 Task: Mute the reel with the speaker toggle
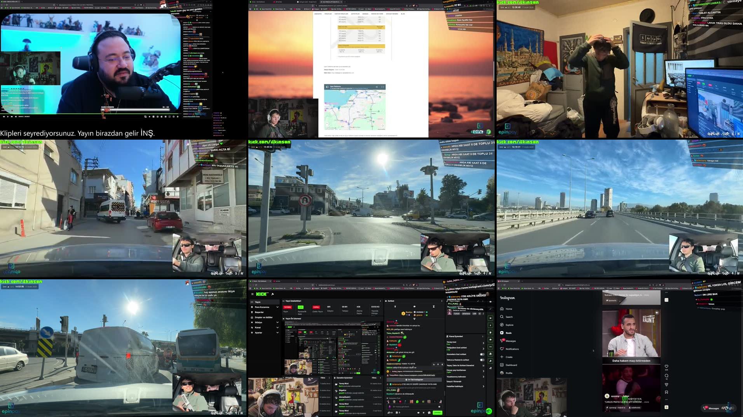point(657,313)
